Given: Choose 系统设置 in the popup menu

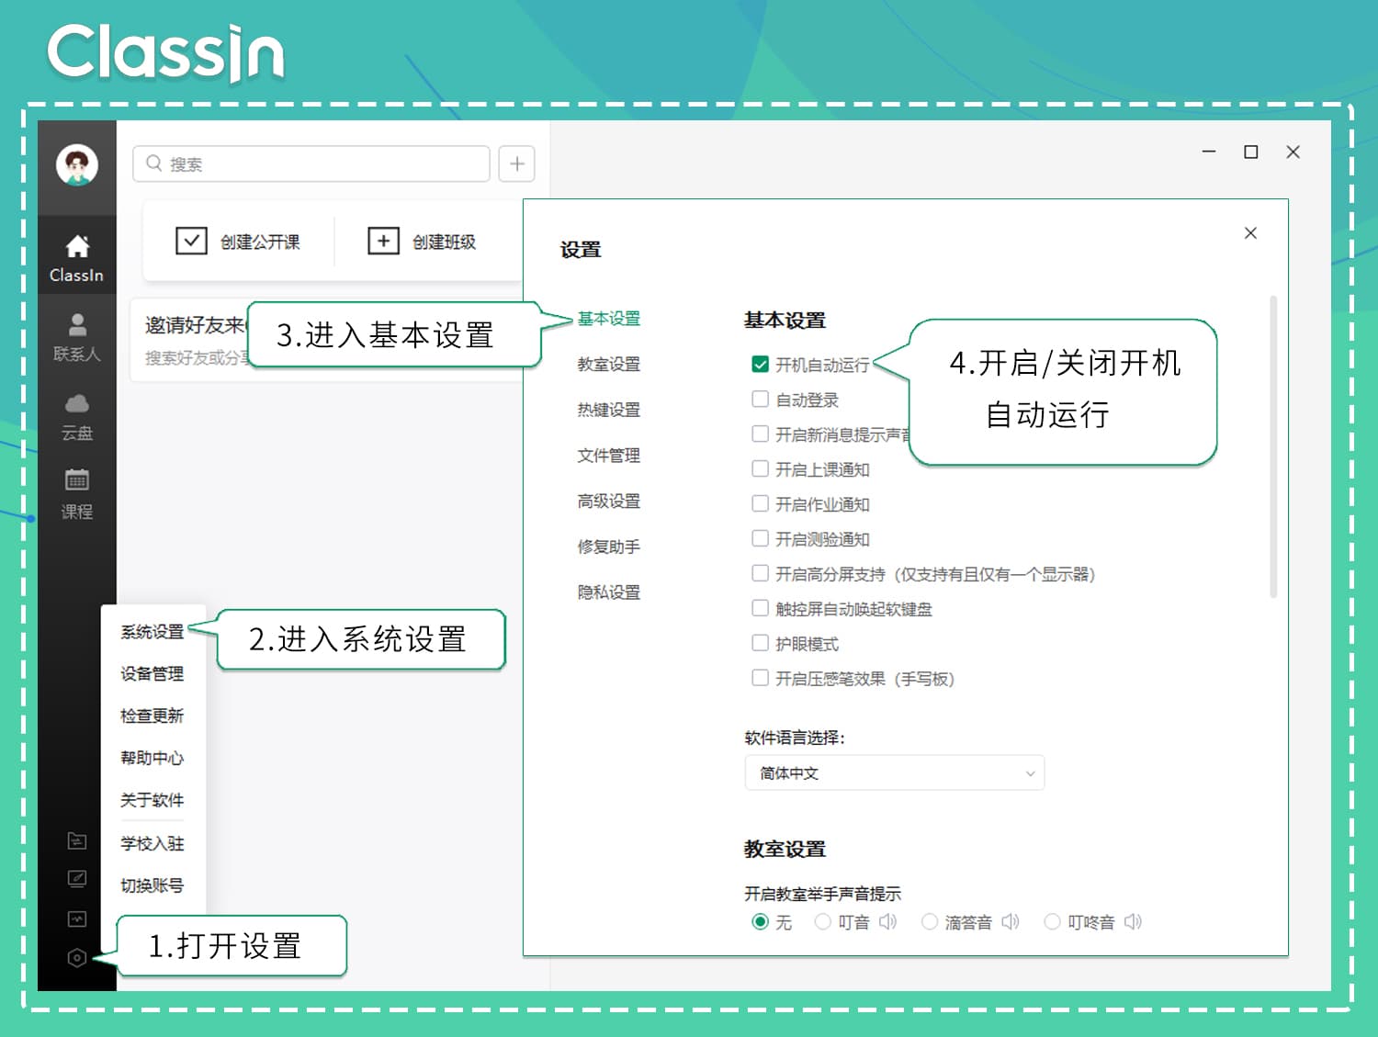Looking at the screenshot, I should point(152,632).
